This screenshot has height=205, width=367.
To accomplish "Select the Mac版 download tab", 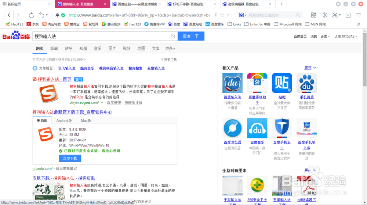I will click(86, 121).
